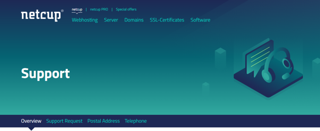320x131 pixels.
Task: Select the Overview sub-navigation tab
Action: pyautogui.click(x=31, y=121)
